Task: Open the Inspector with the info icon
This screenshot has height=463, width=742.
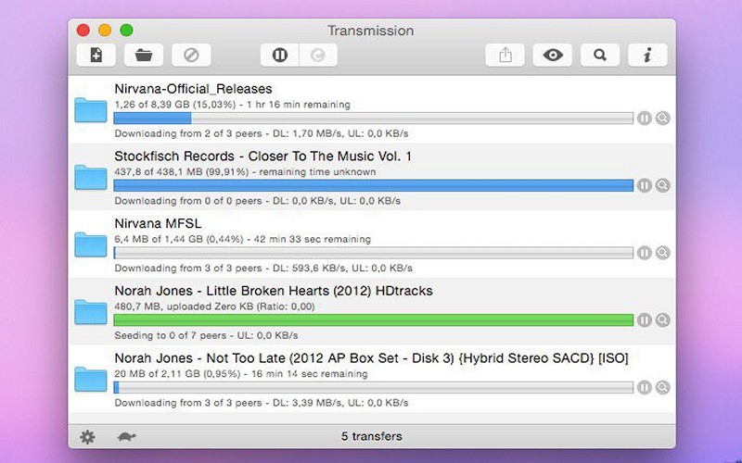Action: coord(647,56)
